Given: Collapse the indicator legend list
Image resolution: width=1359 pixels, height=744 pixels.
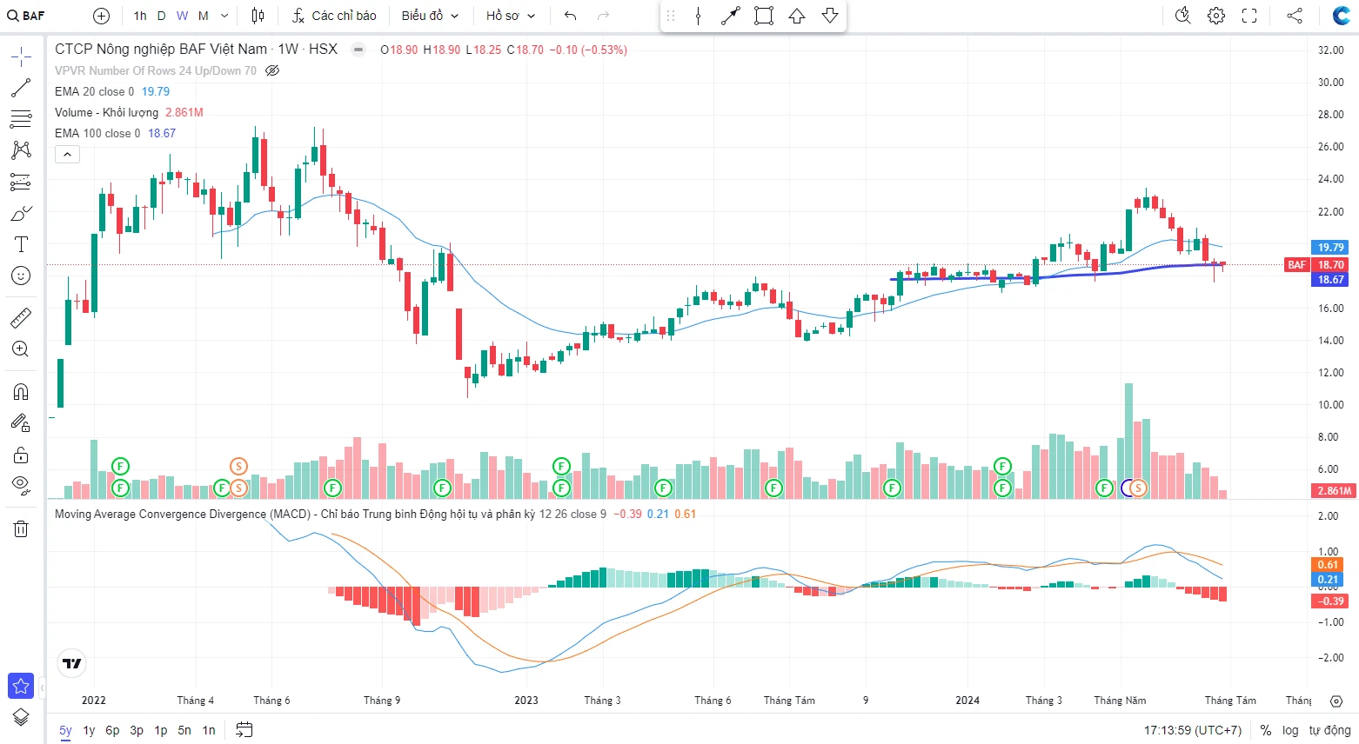Looking at the screenshot, I should 67,155.
